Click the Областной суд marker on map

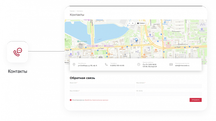[x=179, y=44]
